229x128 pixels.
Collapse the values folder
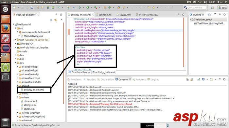click(17, 97)
